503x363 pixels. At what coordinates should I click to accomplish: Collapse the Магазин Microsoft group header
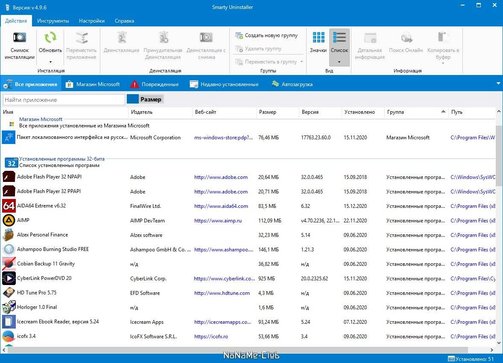pyautogui.click(x=41, y=119)
